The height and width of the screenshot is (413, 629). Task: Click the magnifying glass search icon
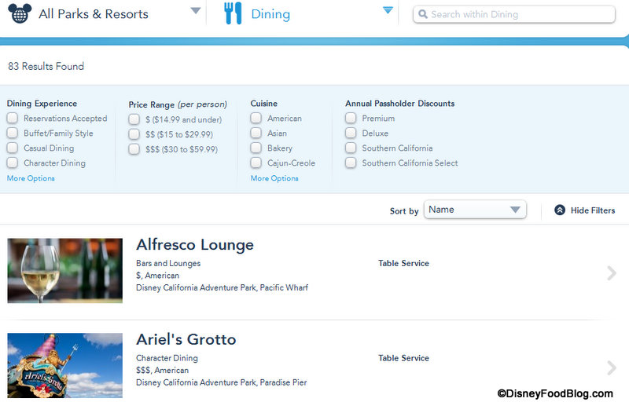[x=422, y=15]
